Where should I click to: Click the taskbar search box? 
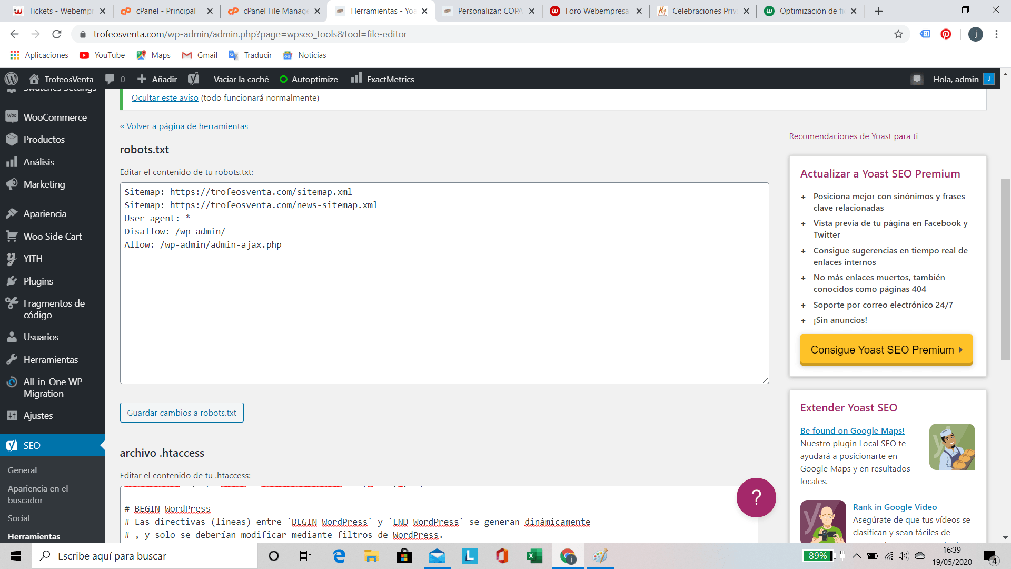[145, 556]
